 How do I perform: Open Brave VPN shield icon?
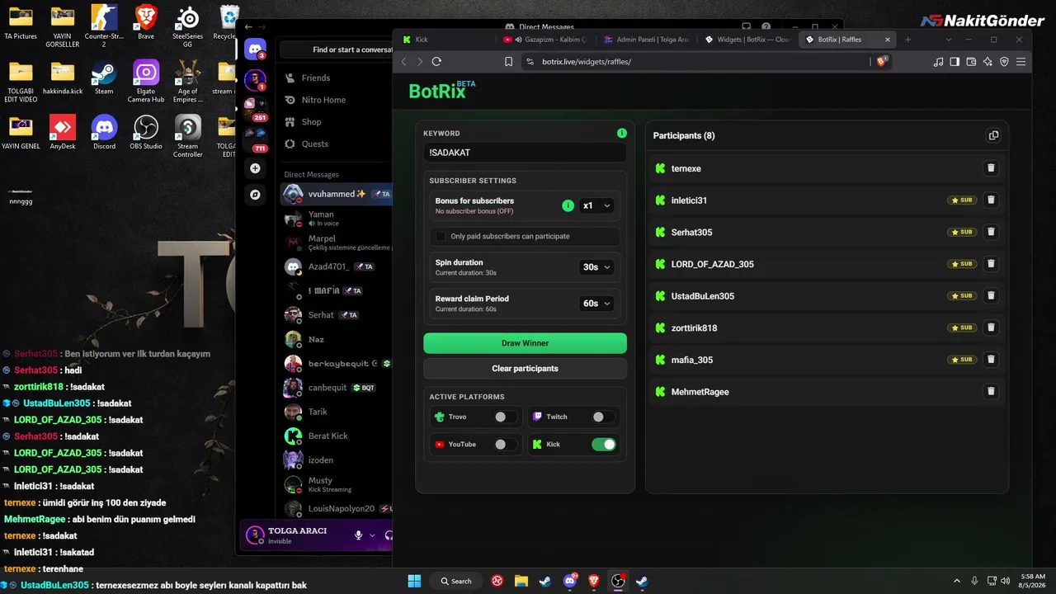pos(1004,61)
